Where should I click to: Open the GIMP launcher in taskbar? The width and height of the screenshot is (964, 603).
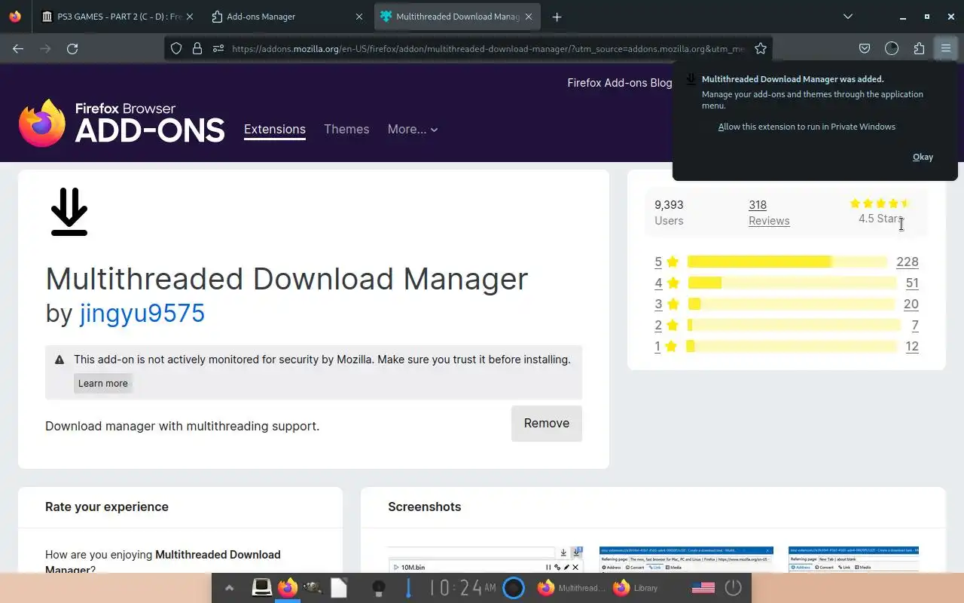(x=313, y=588)
